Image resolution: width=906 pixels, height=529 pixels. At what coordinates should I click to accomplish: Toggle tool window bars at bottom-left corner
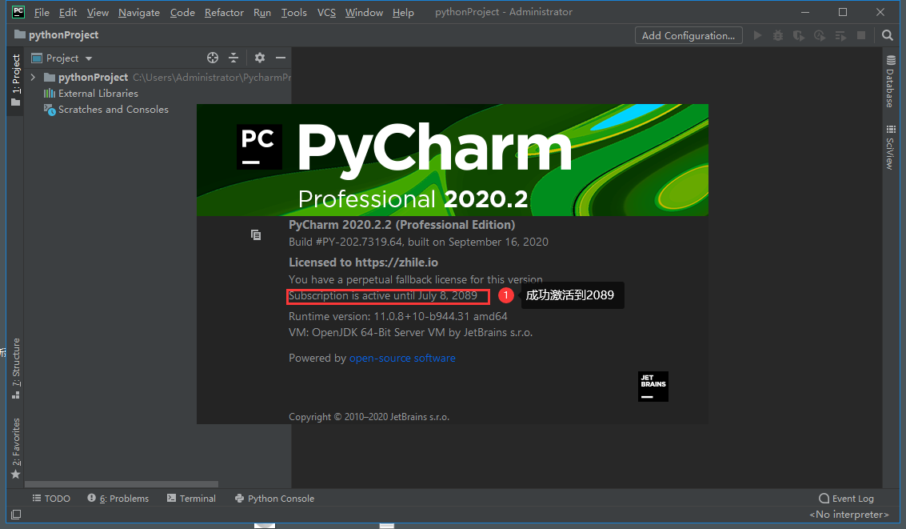pyautogui.click(x=15, y=515)
